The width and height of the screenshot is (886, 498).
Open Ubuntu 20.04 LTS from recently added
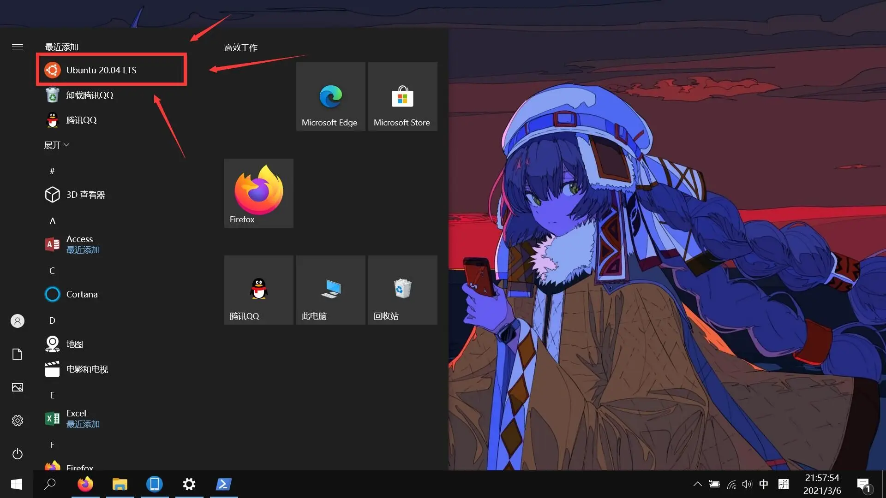coord(111,70)
